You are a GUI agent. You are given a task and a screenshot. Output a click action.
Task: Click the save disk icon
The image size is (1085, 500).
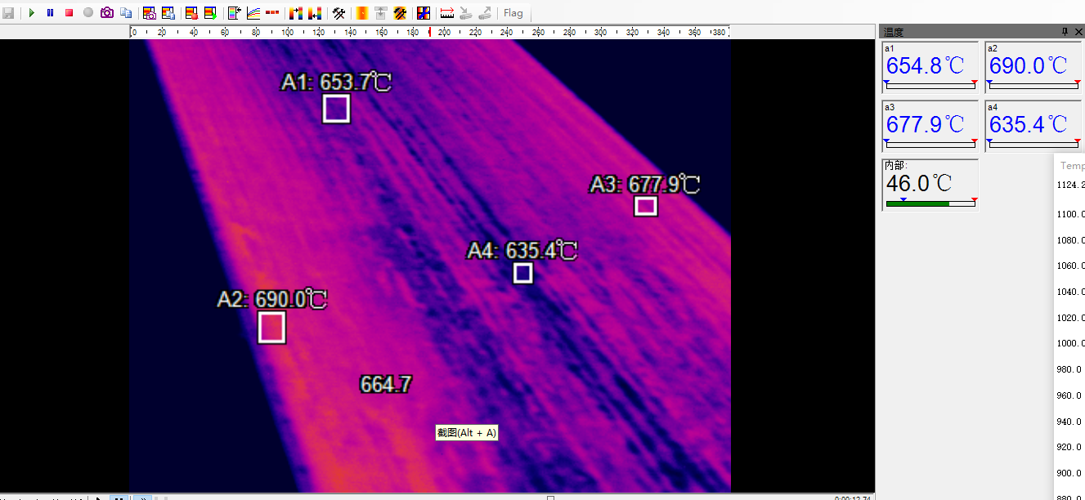pos(8,13)
